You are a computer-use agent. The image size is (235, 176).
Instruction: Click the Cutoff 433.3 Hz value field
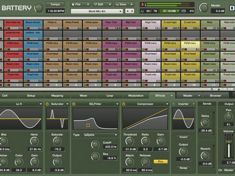(110, 147)
